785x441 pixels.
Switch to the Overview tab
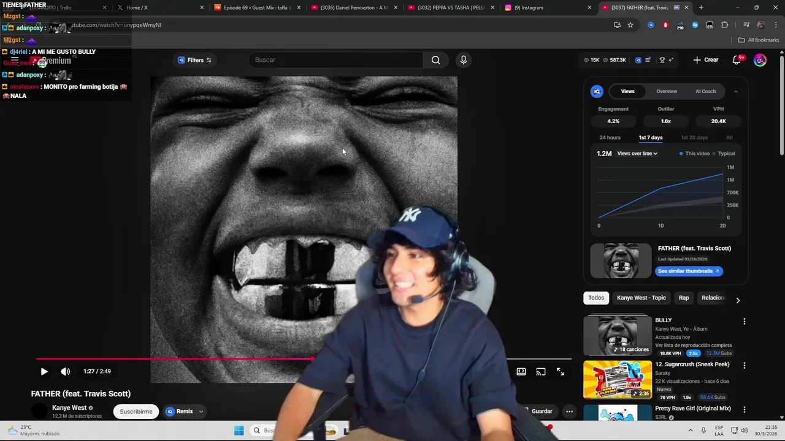pyautogui.click(x=667, y=91)
